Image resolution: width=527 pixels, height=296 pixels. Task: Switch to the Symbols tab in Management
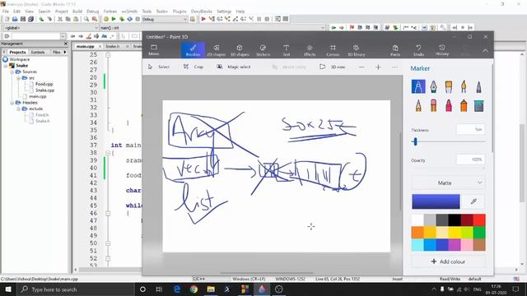(x=38, y=52)
